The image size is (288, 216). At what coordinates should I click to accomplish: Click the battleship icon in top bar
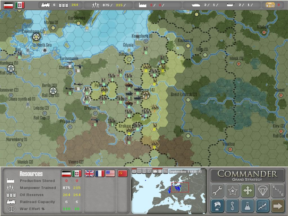196,5
